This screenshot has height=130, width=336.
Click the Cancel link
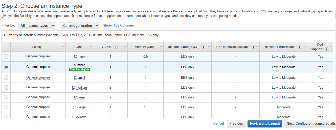[x=218, y=123]
